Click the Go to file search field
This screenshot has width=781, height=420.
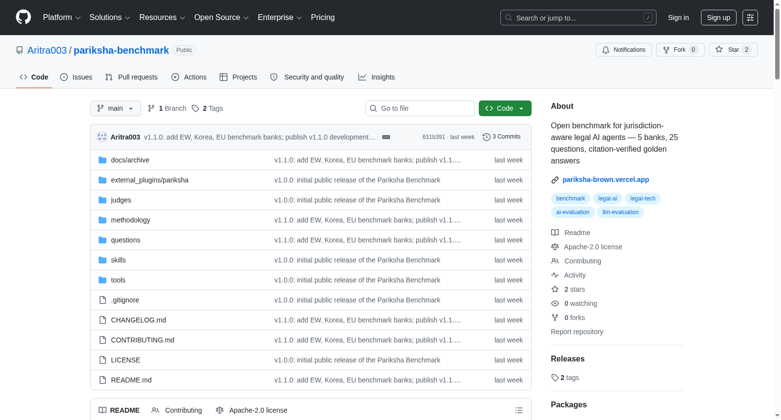(x=420, y=108)
